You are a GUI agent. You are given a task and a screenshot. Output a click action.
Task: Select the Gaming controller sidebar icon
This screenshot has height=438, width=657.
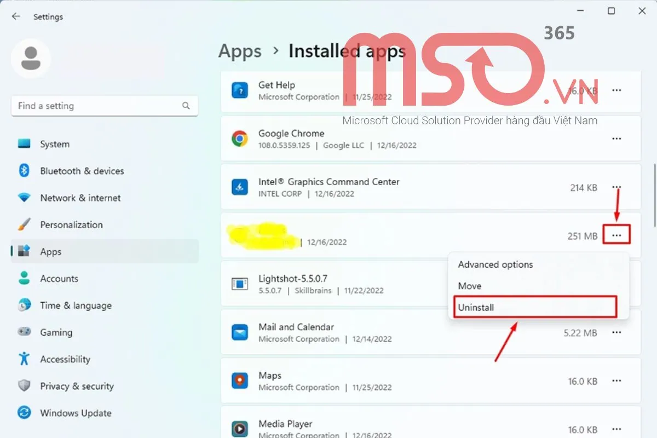(25, 332)
